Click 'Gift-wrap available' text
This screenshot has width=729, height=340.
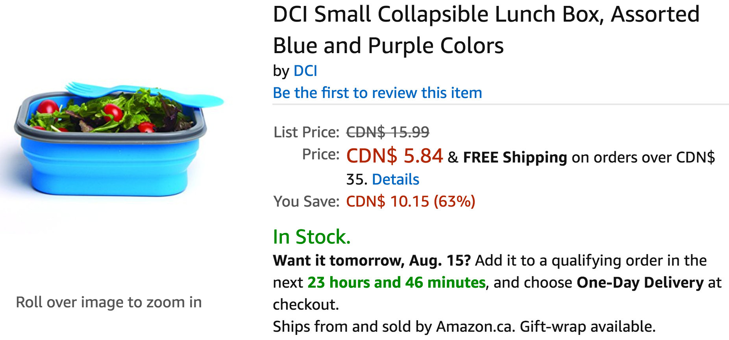pyautogui.click(x=588, y=327)
